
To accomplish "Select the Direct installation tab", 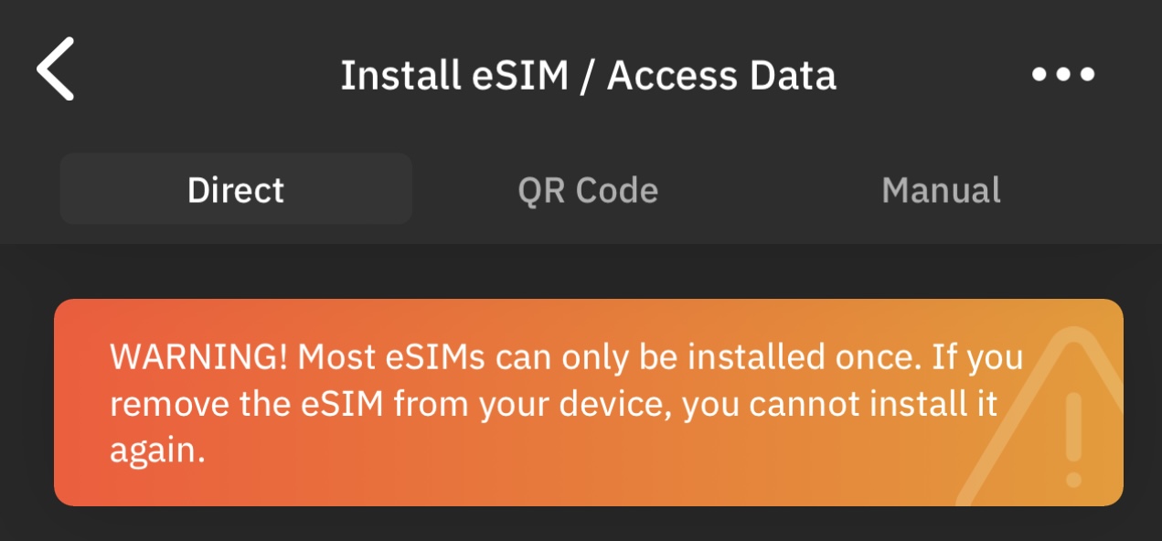I will pos(236,189).
